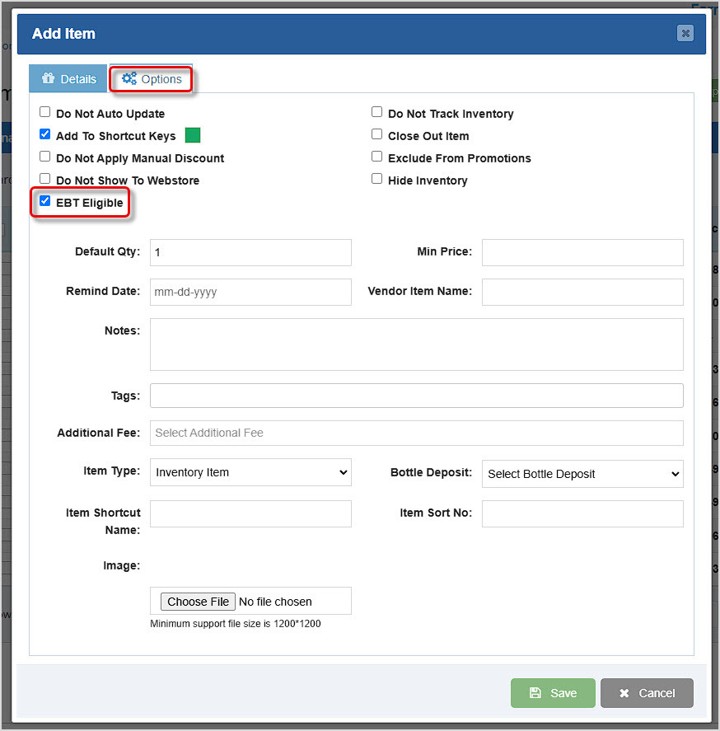
Task: Open the Select Additional Fee field
Action: [416, 433]
